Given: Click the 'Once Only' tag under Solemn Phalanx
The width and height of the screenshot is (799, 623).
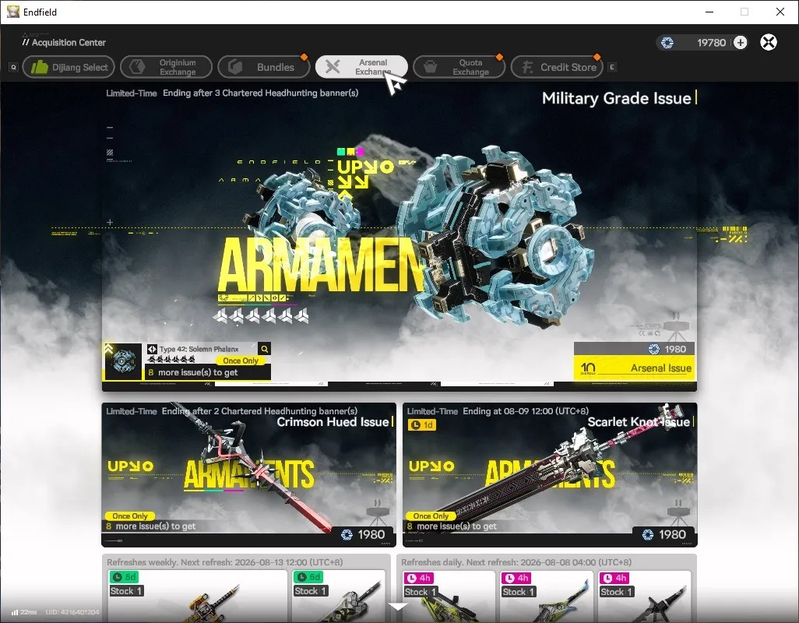Looking at the screenshot, I should tap(241, 361).
